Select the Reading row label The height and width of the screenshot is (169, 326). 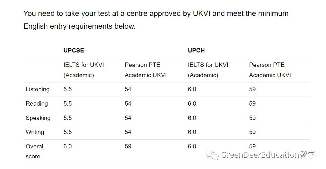(36, 104)
